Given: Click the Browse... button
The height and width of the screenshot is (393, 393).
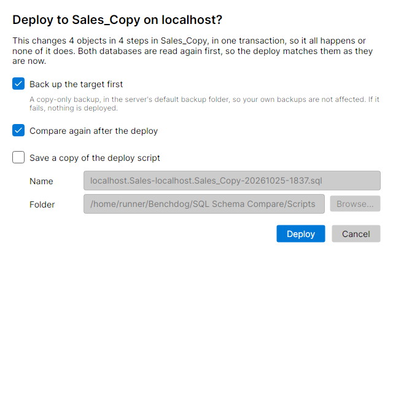Looking at the screenshot, I should (x=355, y=204).
